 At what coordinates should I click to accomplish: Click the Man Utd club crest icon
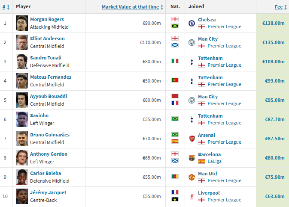pyautogui.click(x=192, y=177)
